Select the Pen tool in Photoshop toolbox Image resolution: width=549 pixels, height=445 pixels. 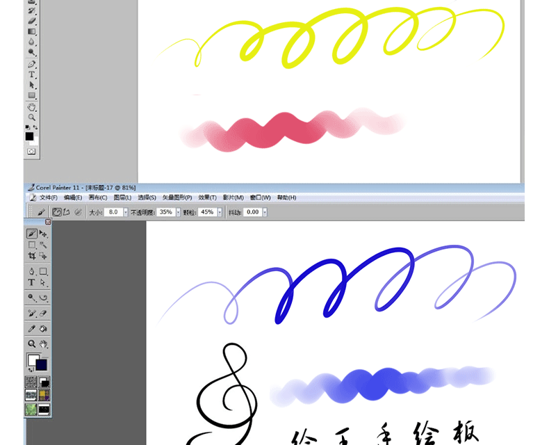(x=31, y=64)
